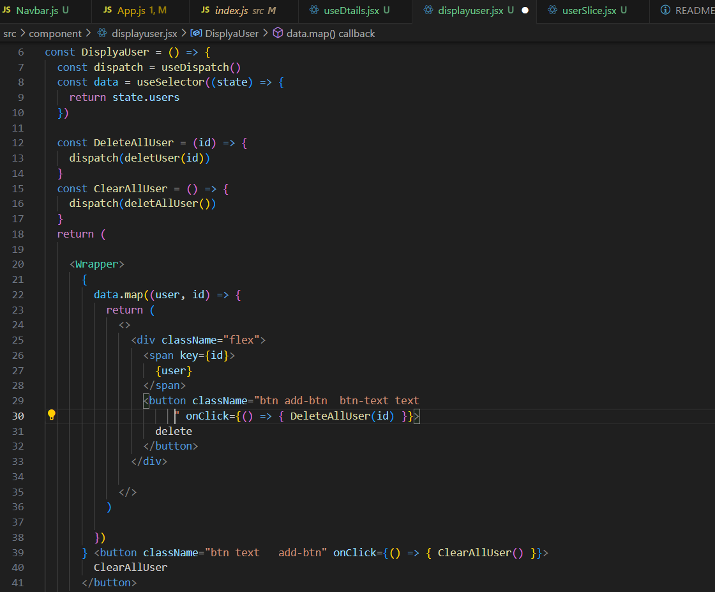Click the React icon on userSlice.jsx tab

tap(552, 10)
